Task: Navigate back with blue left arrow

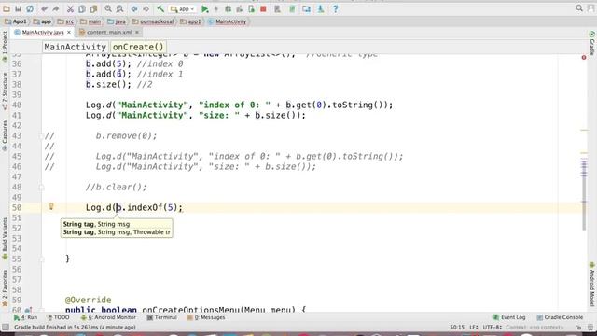Action: (134, 8)
